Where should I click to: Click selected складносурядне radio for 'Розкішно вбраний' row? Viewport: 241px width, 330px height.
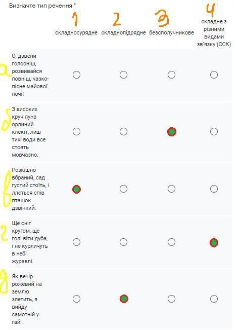(x=76, y=189)
